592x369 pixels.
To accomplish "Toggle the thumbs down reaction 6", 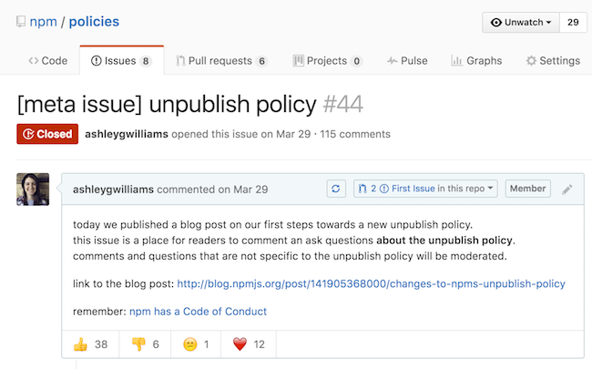I will (145, 344).
